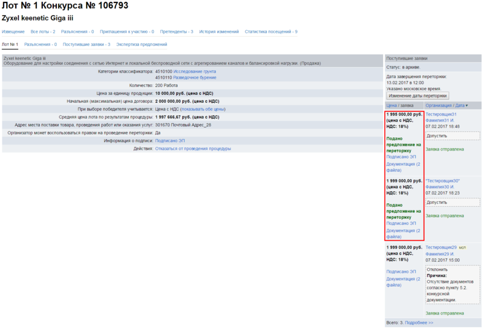Expand details via "Подробнее >>" link

pos(419,323)
